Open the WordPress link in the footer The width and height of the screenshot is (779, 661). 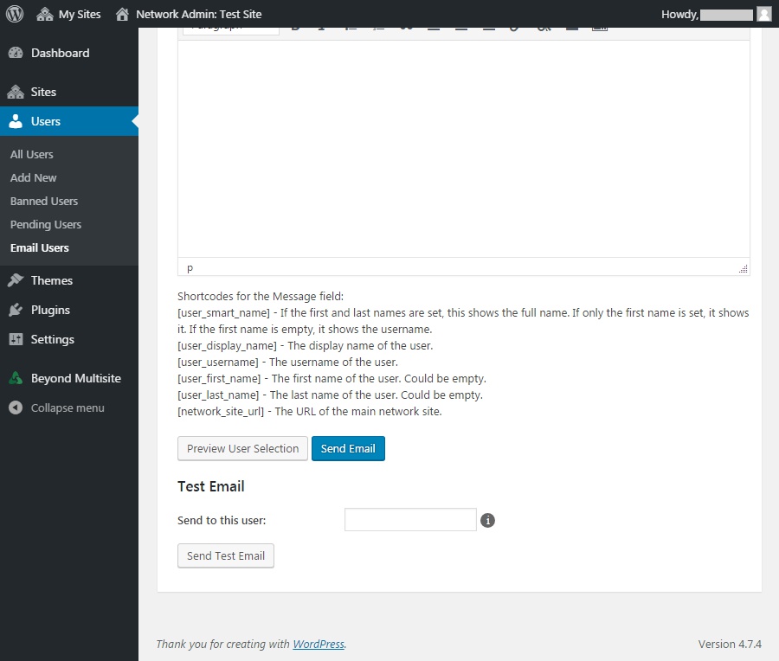(x=318, y=644)
